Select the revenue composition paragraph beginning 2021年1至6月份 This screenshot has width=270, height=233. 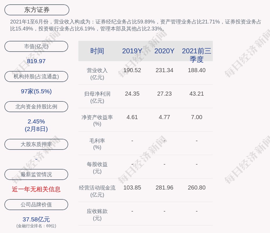[136, 25]
